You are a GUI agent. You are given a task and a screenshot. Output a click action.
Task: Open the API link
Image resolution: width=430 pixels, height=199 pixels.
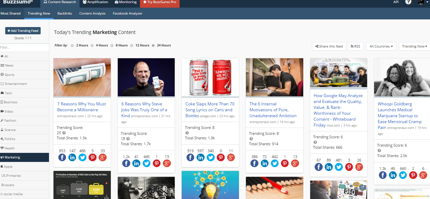396,2
